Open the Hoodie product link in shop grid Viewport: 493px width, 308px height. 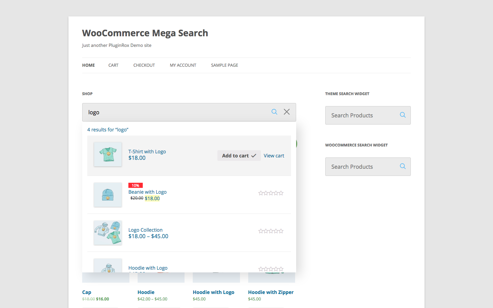tap(146, 292)
